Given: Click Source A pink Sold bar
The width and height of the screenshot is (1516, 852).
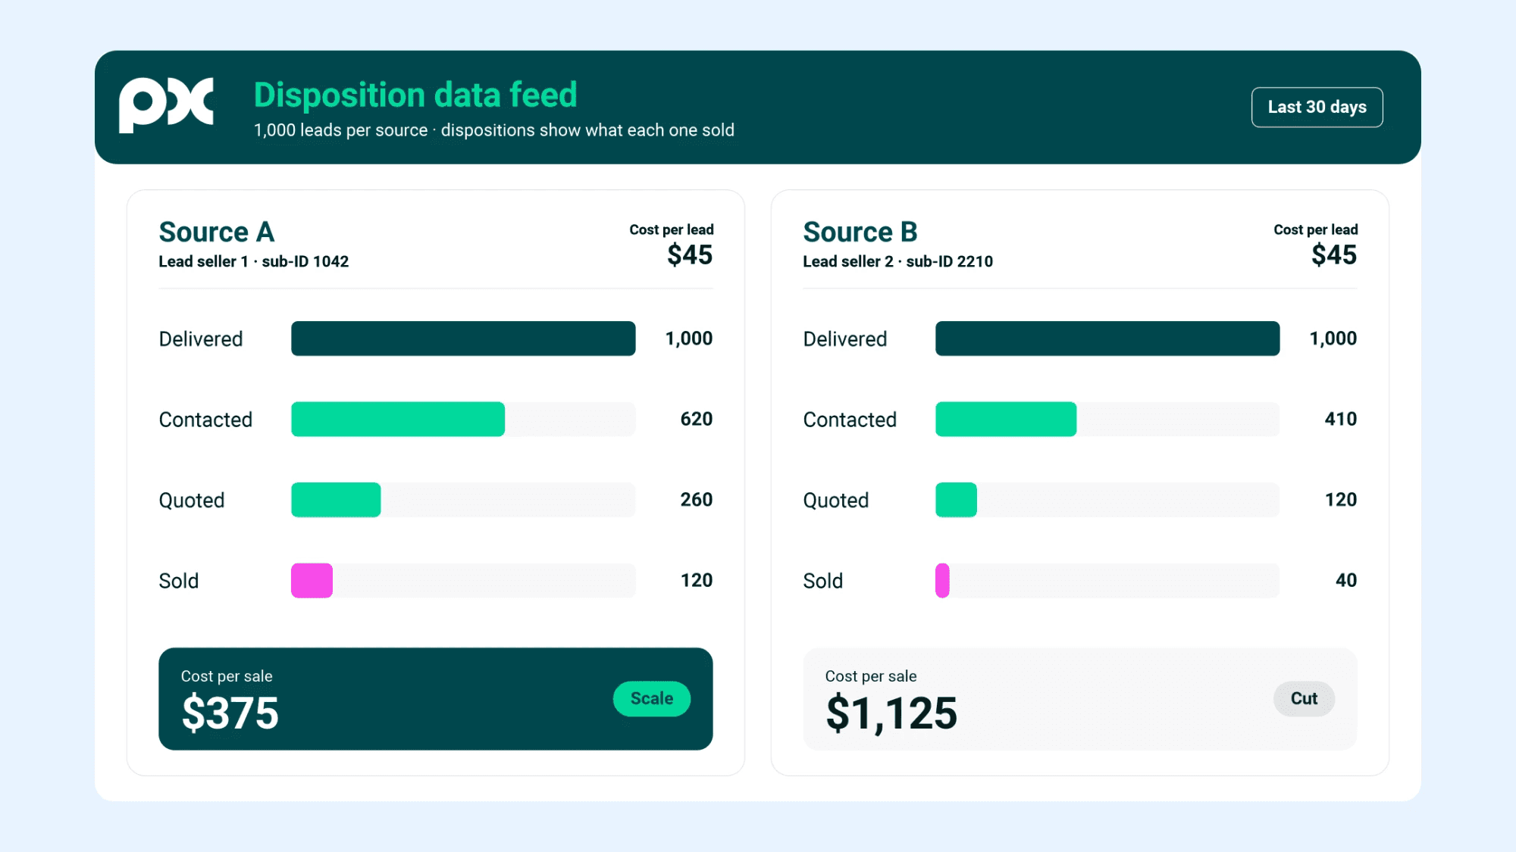Looking at the screenshot, I should pos(312,581).
